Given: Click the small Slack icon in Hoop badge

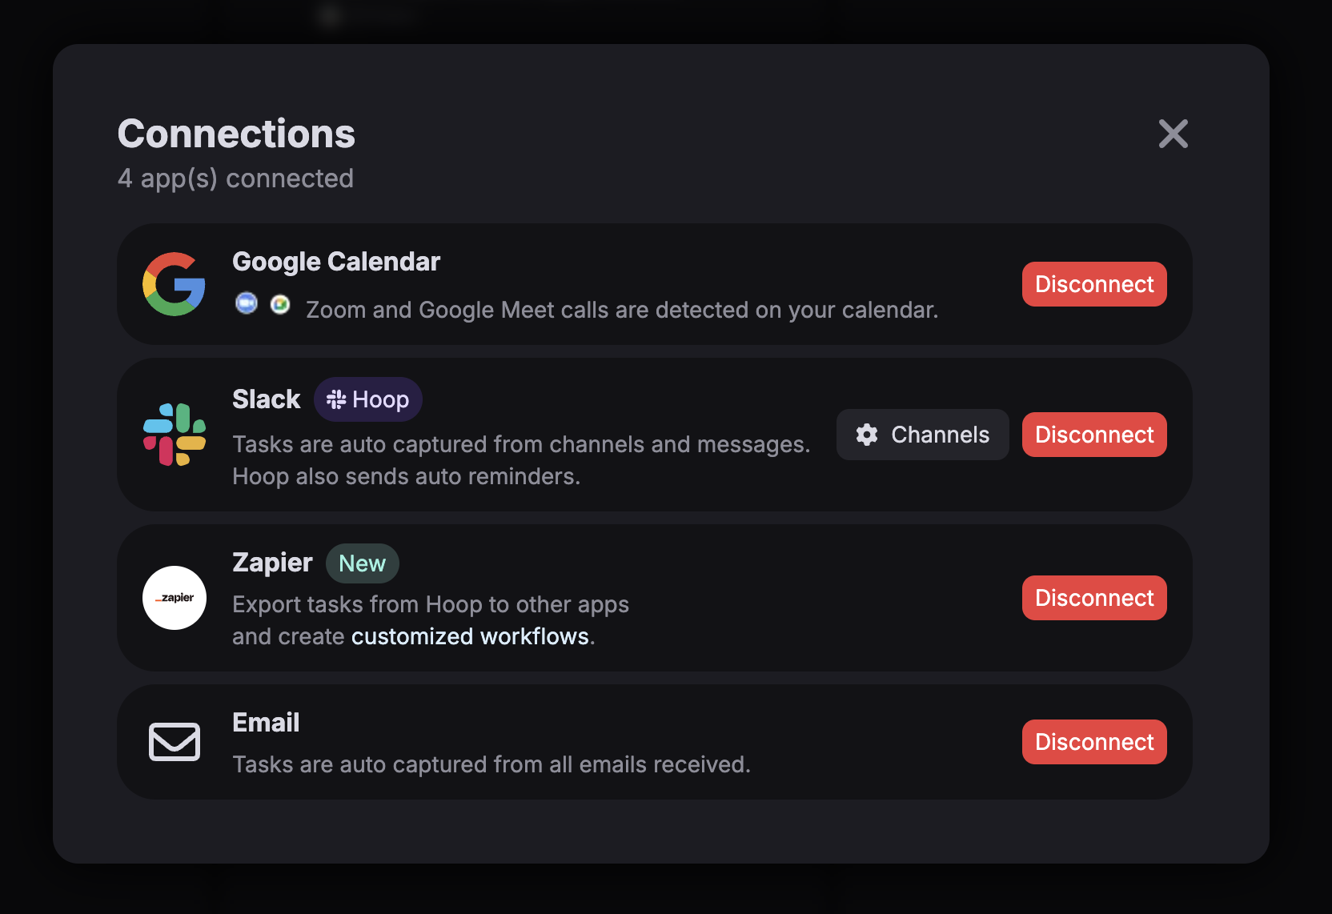Looking at the screenshot, I should coord(336,399).
